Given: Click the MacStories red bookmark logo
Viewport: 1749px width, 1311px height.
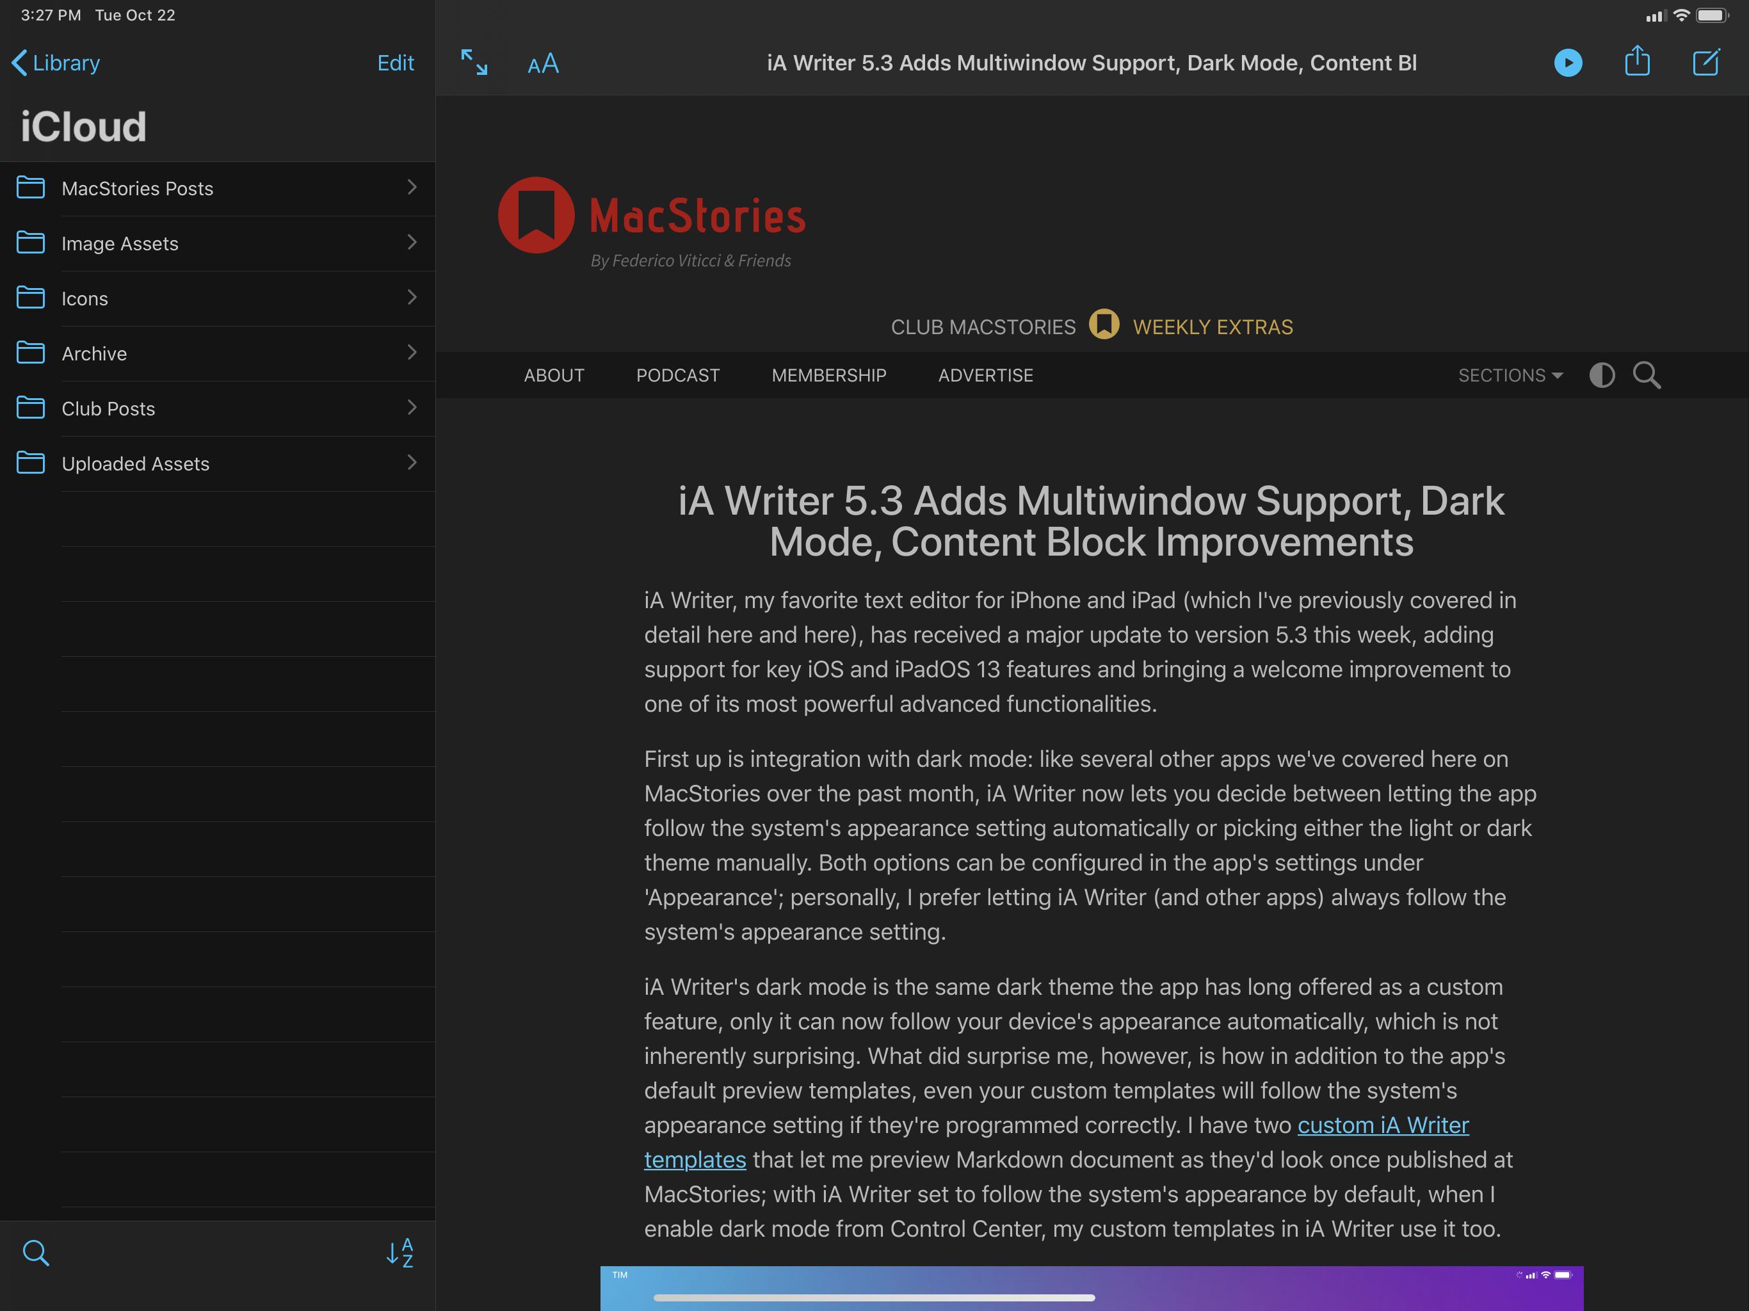Looking at the screenshot, I should [536, 215].
